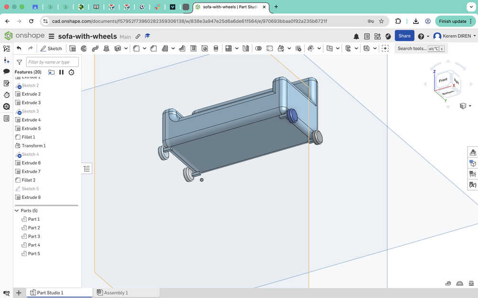The image size is (478, 298).
Task: Click the Filter by name or type field
Action: 52,62
